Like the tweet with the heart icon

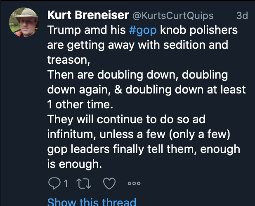tap(109, 183)
